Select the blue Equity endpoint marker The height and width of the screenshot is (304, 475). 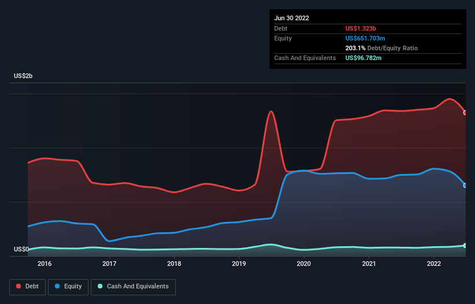pyautogui.click(x=465, y=186)
